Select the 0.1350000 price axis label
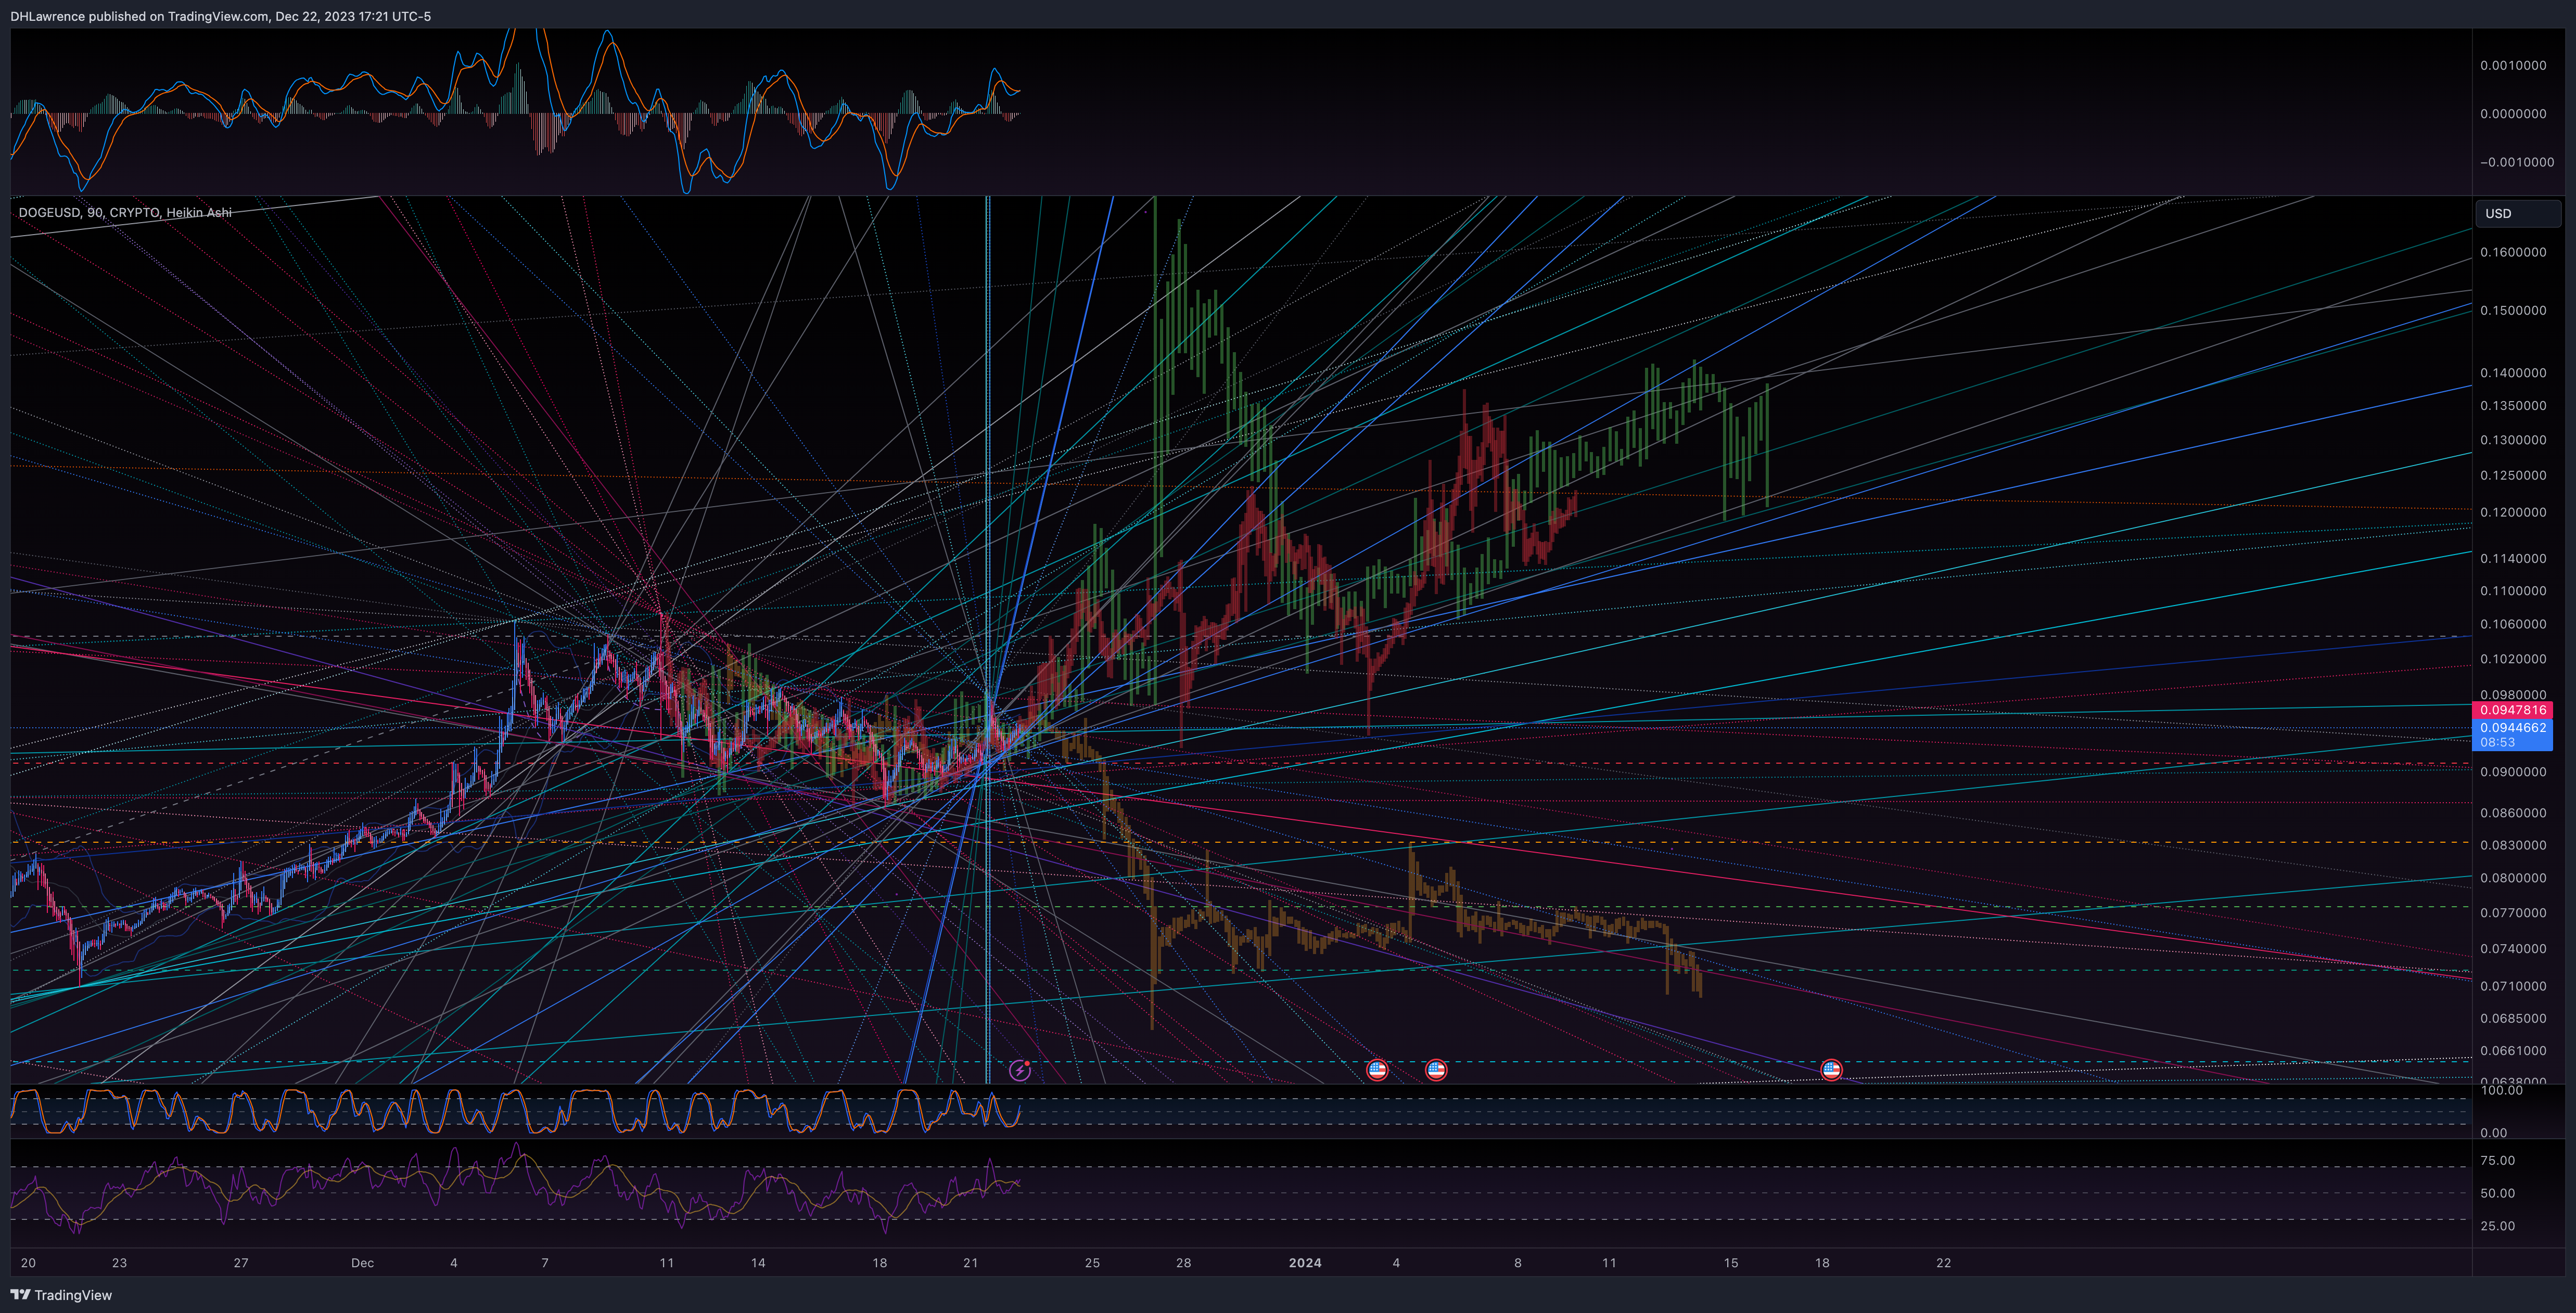Image resolution: width=2576 pixels, height=1313 pixels. tap(2513, 405)
